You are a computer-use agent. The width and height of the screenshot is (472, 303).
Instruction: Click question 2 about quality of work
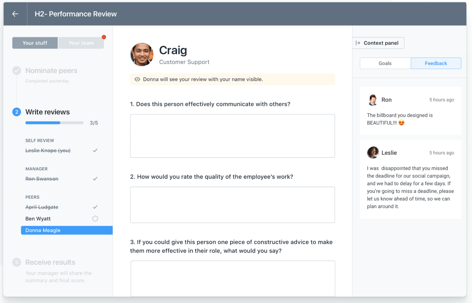tap(212, 177)
